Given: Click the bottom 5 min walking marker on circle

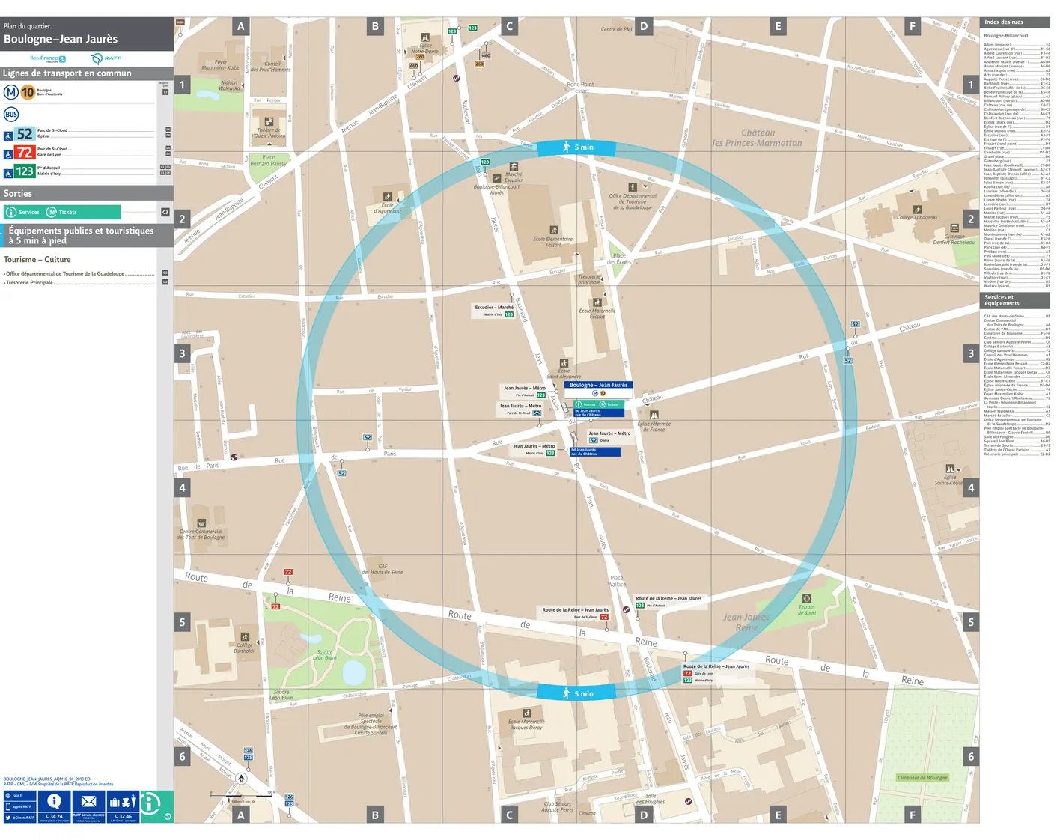Looking at the screenshot, I should click(577, 693).
